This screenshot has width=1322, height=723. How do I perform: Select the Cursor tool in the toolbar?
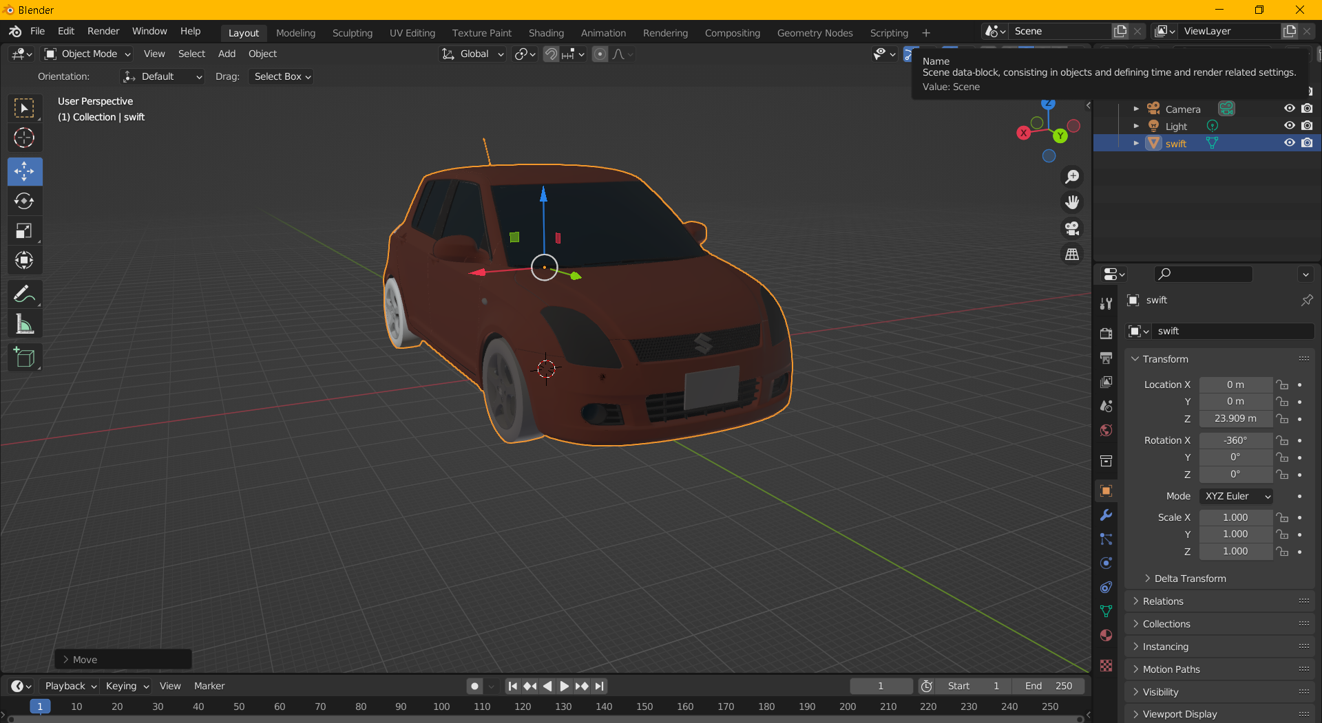click(x=24, y=138)
